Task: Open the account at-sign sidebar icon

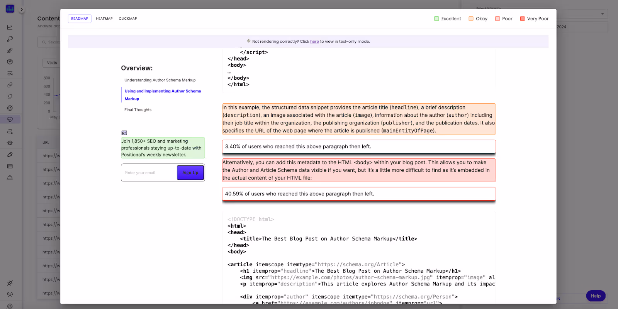Action: point(10,306)
